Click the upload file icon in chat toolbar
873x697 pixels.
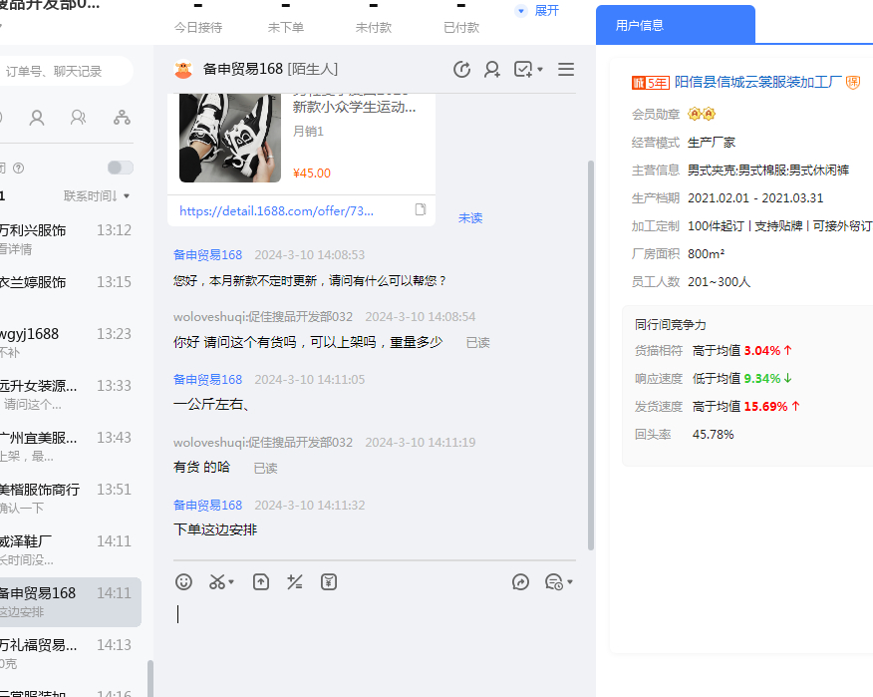pos(261,582)
